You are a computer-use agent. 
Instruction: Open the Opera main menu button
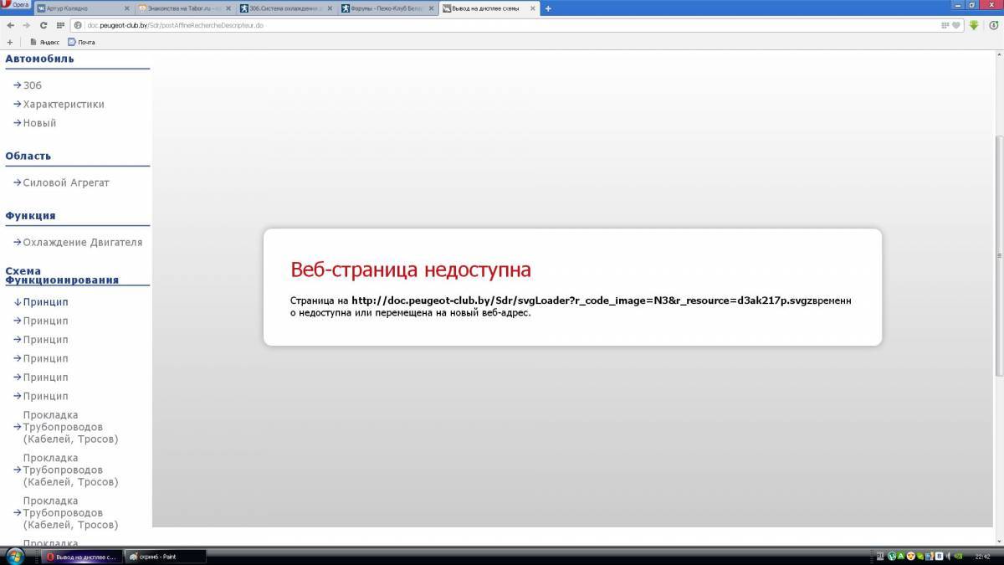16,5
